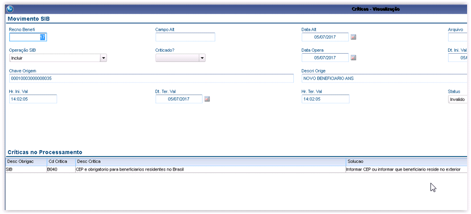
Task: Click the Críticas no Processamento section heading
Action: pyautogui.click(x=45, y=152)
